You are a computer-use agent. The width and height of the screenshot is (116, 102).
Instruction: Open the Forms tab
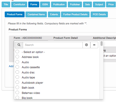point(34,4)
